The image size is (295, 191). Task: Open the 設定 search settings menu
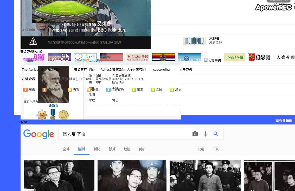pos(201,149)
